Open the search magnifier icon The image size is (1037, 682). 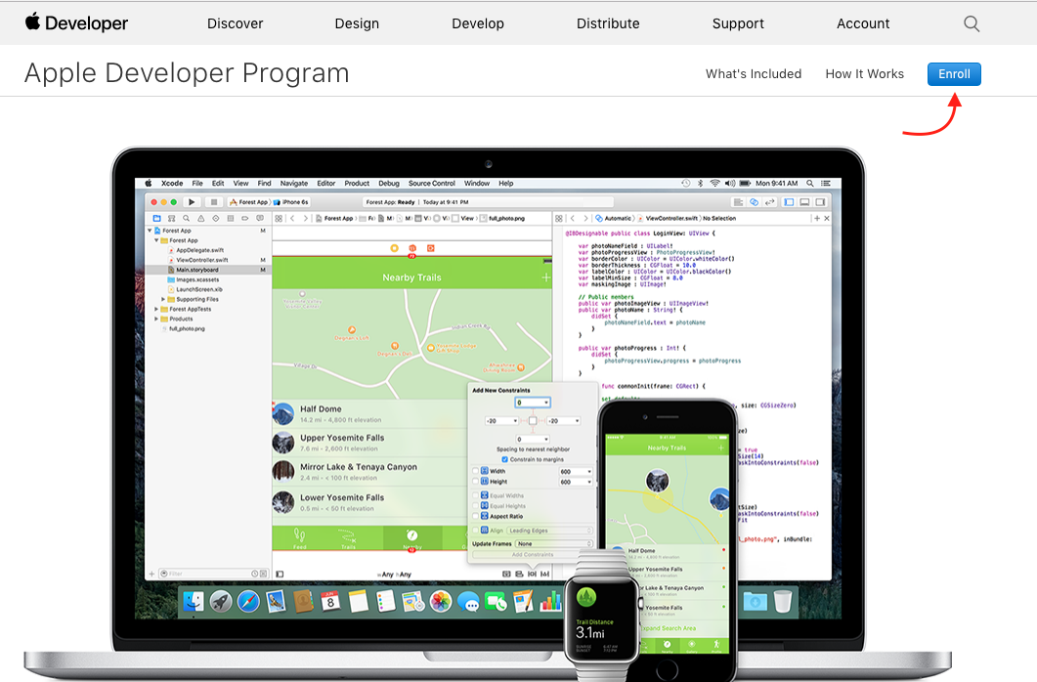pos(971,23)
